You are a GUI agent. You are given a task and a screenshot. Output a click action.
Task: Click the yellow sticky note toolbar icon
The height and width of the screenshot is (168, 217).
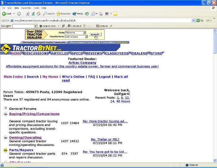click(x=115, y=14)
